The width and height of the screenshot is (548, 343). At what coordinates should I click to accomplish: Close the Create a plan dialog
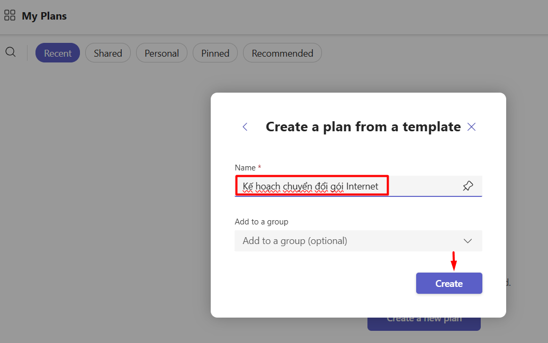pos(472,127)
